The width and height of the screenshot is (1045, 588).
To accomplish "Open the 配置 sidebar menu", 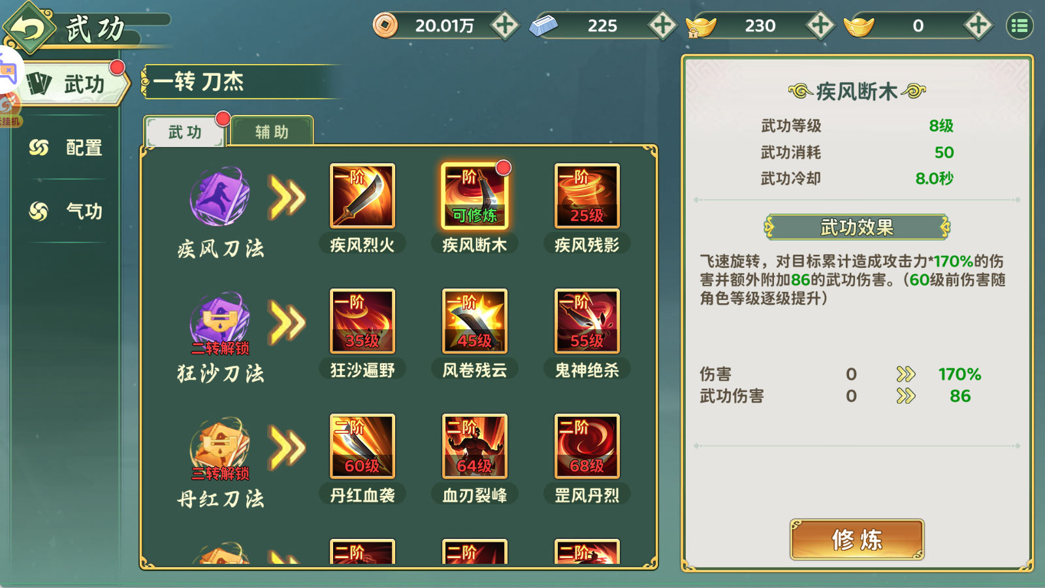I will coord(66,148).
